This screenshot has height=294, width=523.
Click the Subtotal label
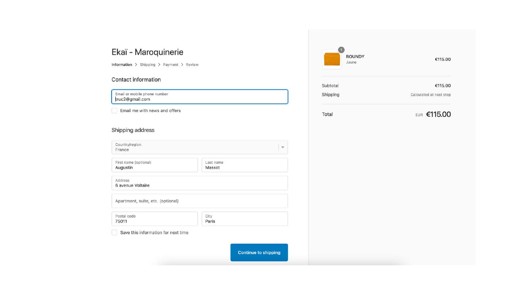(x=330, y=86)
